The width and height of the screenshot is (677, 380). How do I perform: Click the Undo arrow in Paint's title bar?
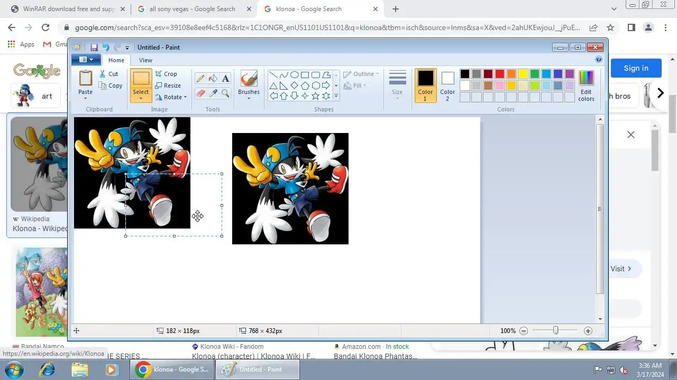point(105,47)
